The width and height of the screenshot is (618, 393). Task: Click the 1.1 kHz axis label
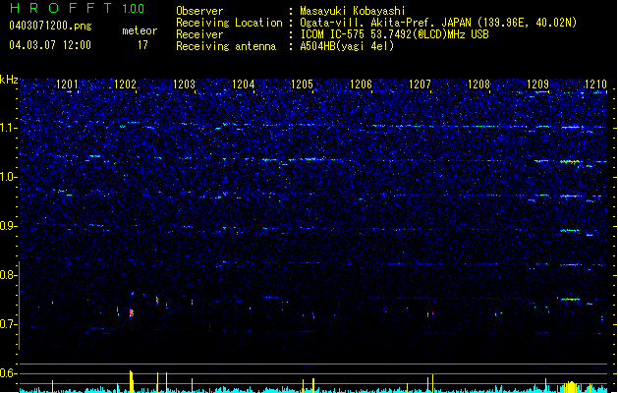(7, 128)
